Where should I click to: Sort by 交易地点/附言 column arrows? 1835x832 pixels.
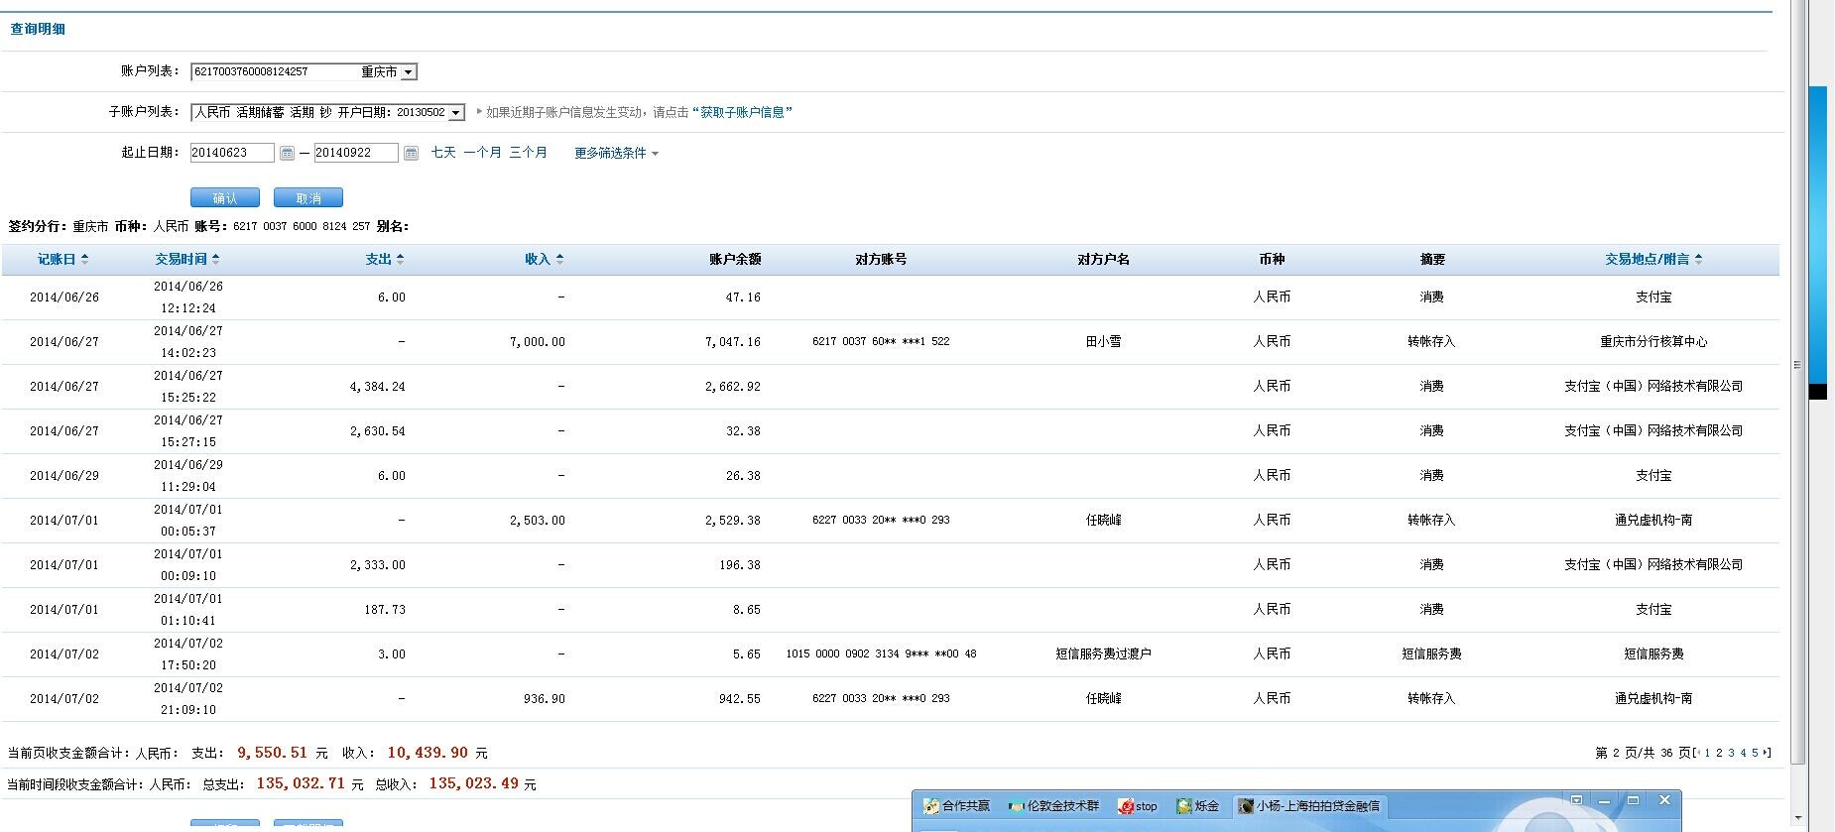[x=1698, y=259]
